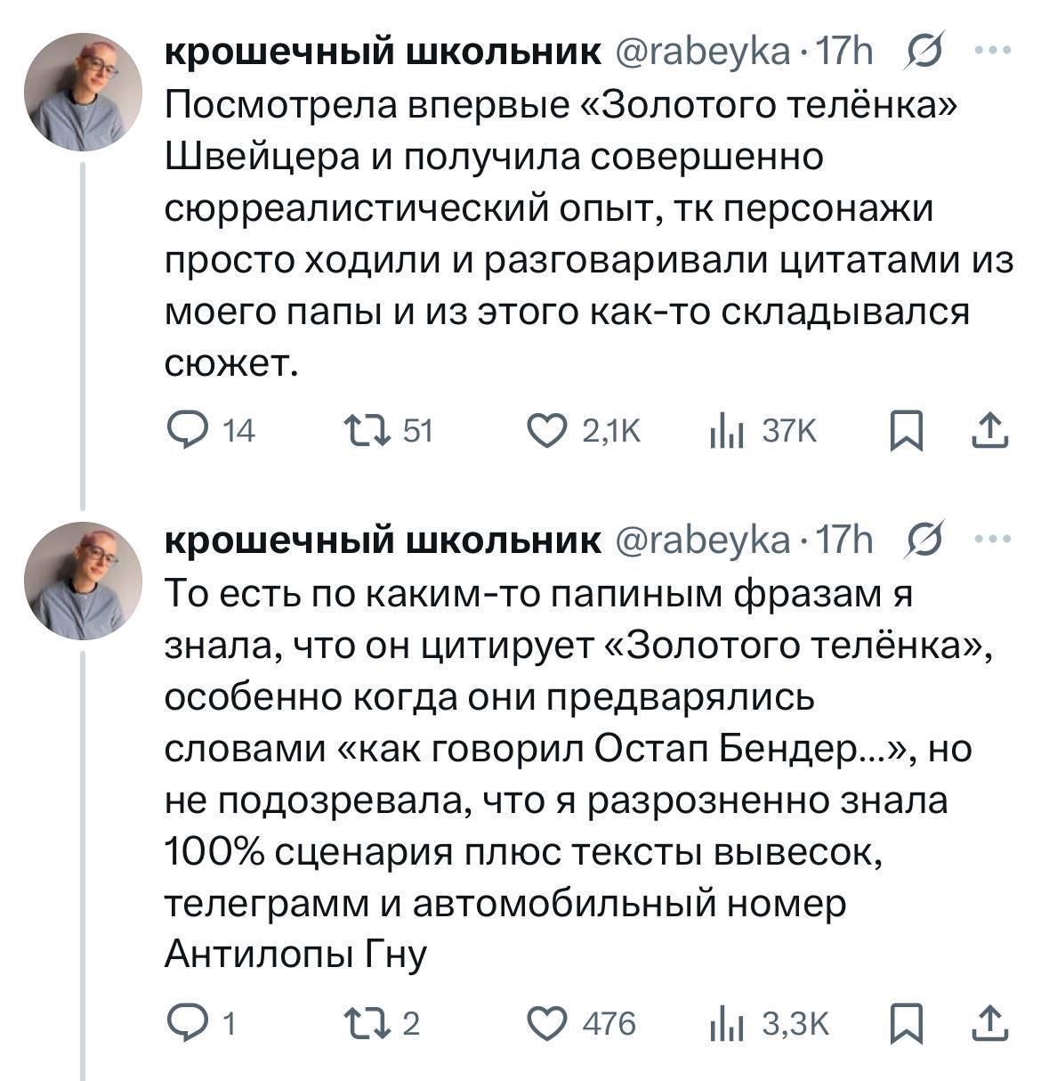
Task: Open more options menu on first tweet
Action: [x=992, y=52]
